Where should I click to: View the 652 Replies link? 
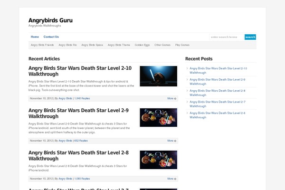pos(81,141)
